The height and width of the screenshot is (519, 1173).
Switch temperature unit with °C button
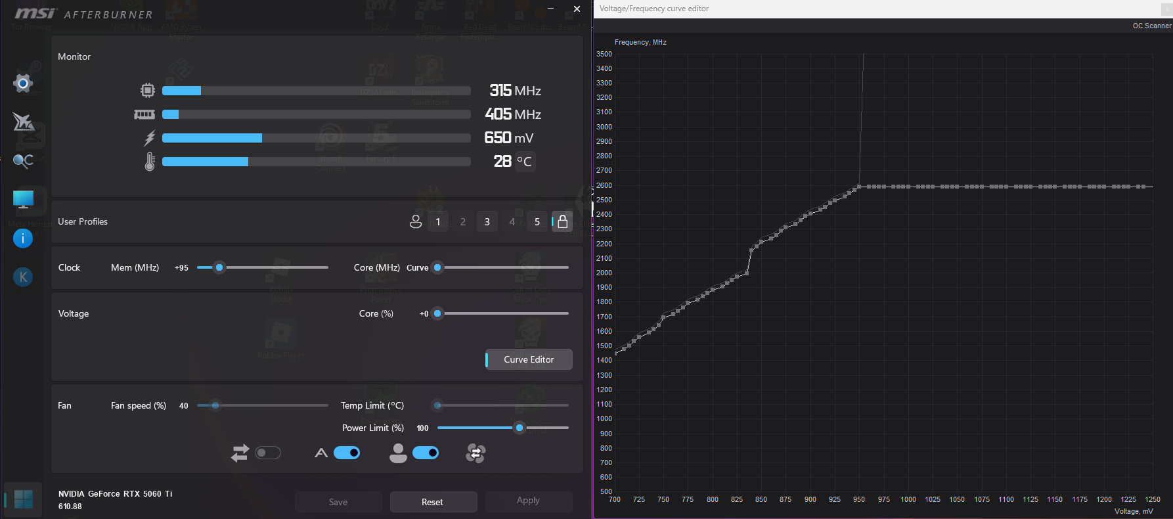click(524, 162)
